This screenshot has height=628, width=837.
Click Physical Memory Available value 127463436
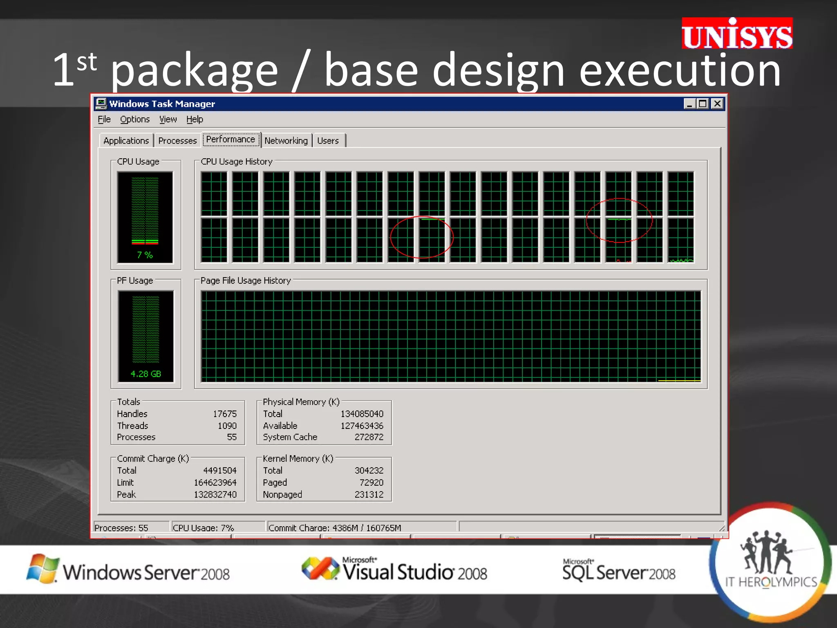tap(362, 426)
